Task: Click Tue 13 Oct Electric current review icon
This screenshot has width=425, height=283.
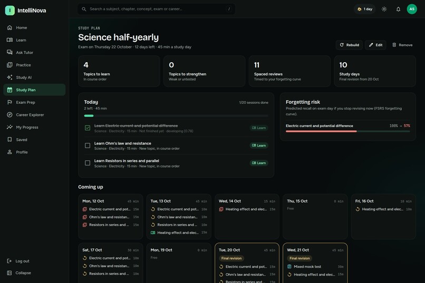Action: [153, 209]
